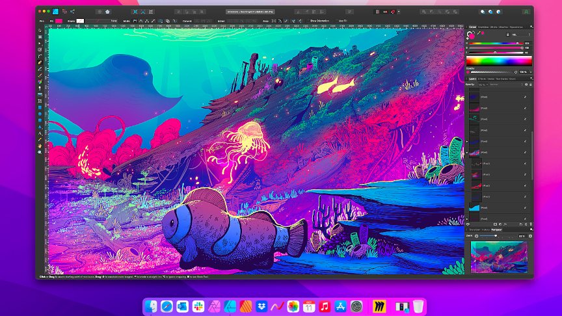Select the Ellipse shape tool

pyautogui.click(x=40, y=114)
